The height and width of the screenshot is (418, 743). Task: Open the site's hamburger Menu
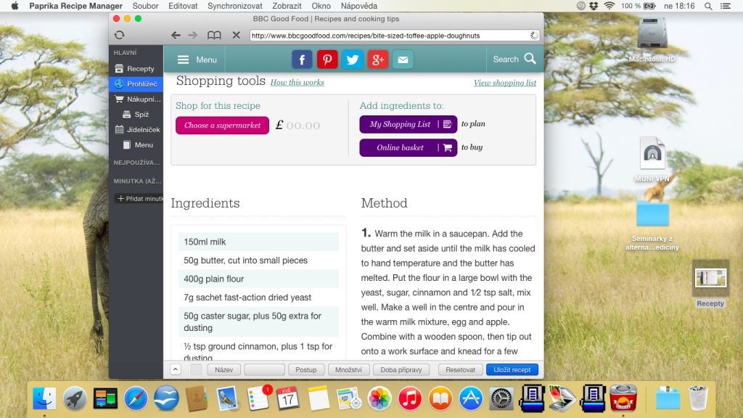(x=197, y=60)
